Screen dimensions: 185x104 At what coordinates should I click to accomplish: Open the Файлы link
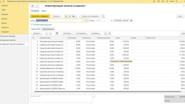(x=44, y=11)
